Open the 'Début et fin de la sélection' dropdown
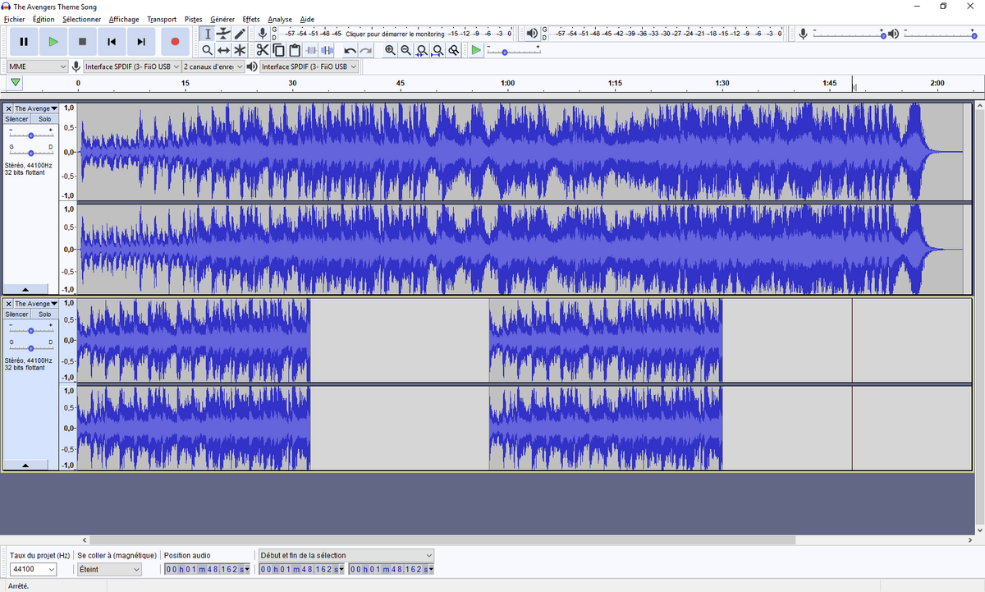Screen dimensions: 985x592 (x=346, y=555)
